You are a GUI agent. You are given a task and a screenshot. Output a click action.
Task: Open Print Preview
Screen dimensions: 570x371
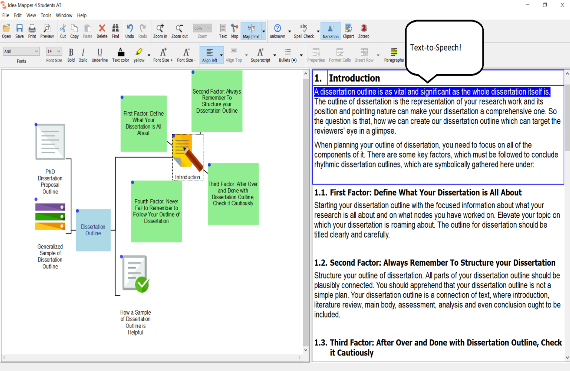47,31
